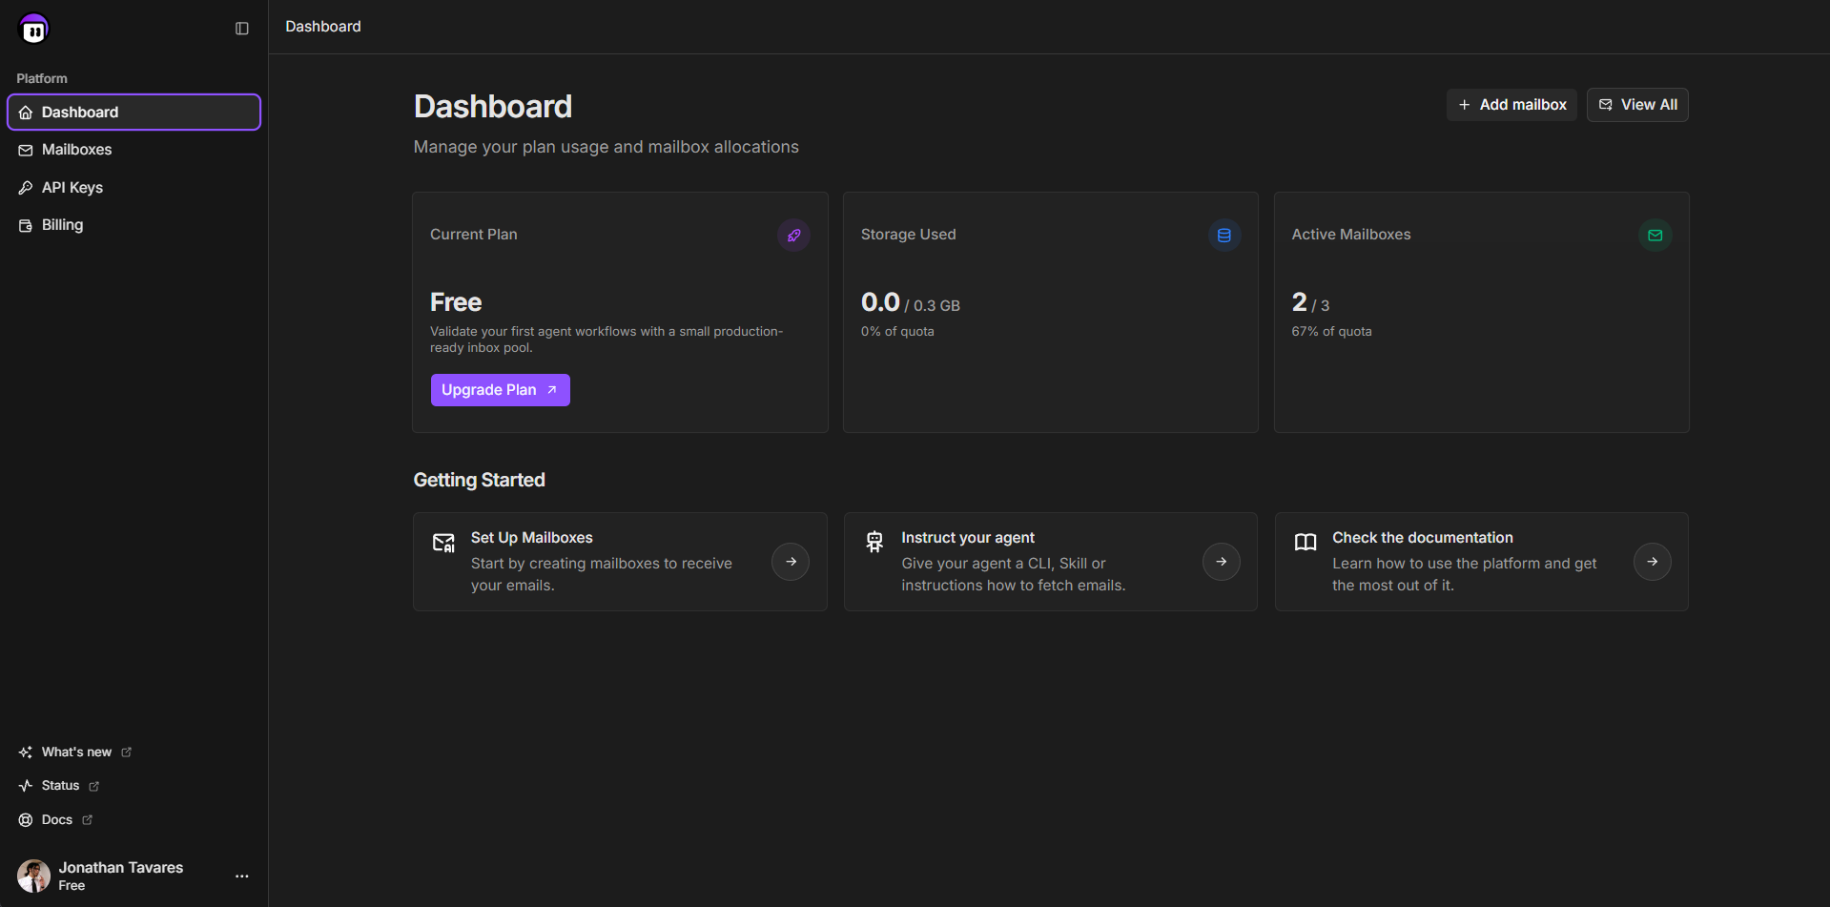Open the Check the documentation arrow
The height and width of the screenshot is (907, 1830).
1652,562
